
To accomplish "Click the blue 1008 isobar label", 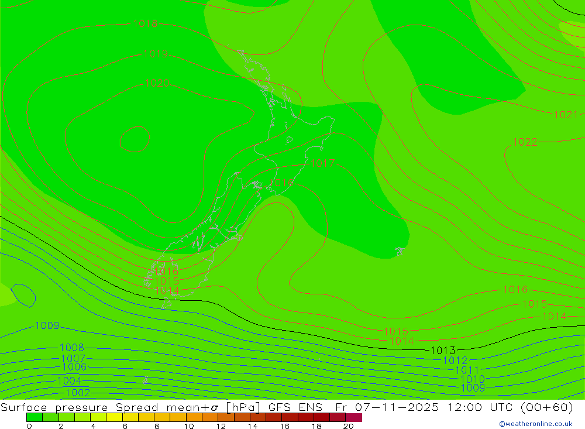I will point(72,348).
